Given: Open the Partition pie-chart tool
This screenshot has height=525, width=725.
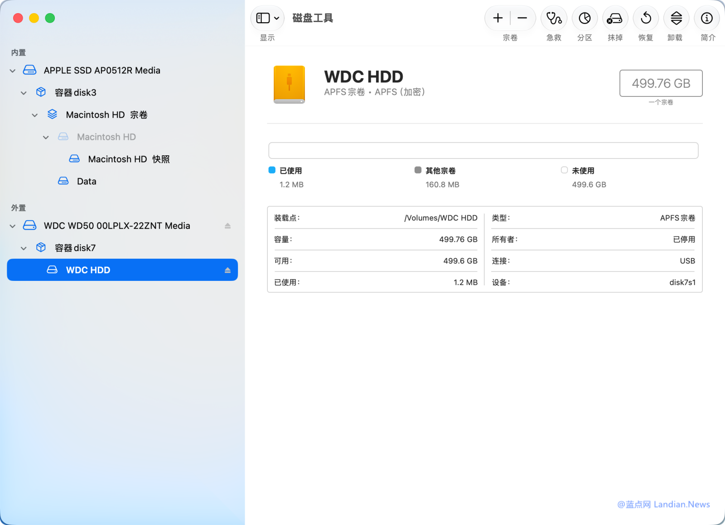Looking at the screenshot, I should (585, 18).
